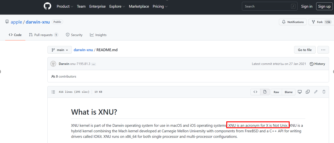Open the Team page
Image resolution: width=334 pixels, height=143 pixels.
pyautogui.click(x=81, y=7)
